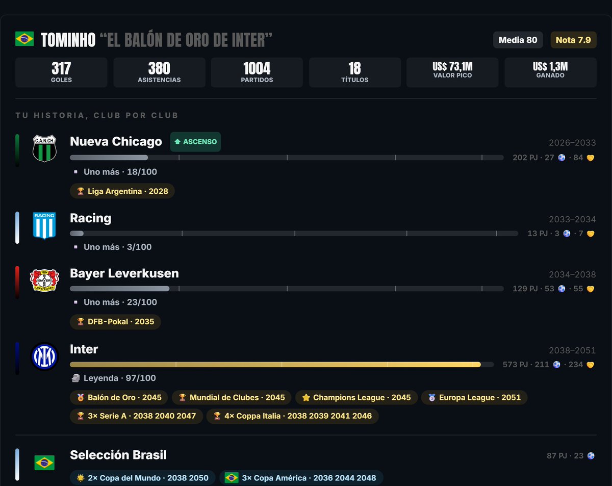Click the Leyenda statue icon
This screenshot has height=486, width=612.
click(x=75, y=378)
